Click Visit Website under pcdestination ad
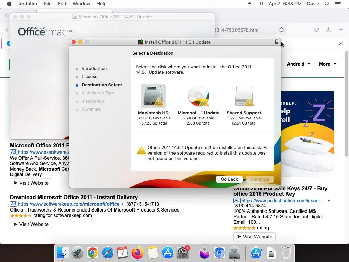The image size is (349, 262). [x=254, y=237]
